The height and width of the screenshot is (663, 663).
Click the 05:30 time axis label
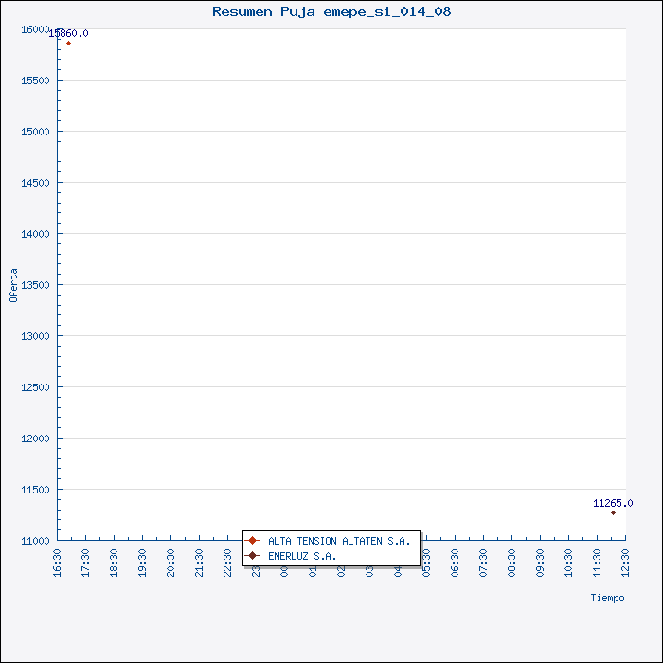click(426, 563)
